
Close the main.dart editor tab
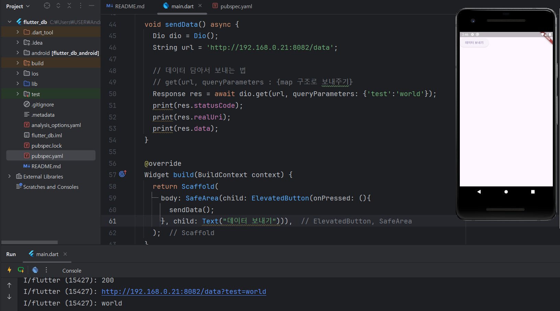tap(200, 6)
